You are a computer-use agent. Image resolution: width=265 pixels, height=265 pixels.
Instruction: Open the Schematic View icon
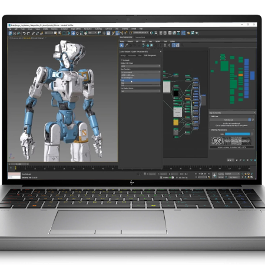(x=178, y=32)
